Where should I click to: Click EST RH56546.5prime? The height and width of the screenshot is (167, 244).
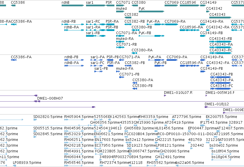(x=79, y=163)
